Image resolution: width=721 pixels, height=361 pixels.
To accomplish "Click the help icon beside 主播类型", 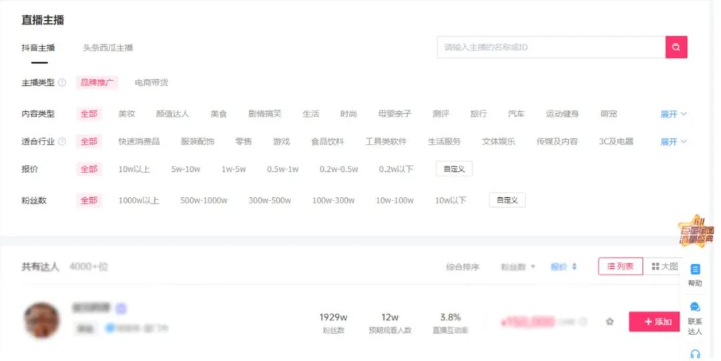I will [62, 83].
